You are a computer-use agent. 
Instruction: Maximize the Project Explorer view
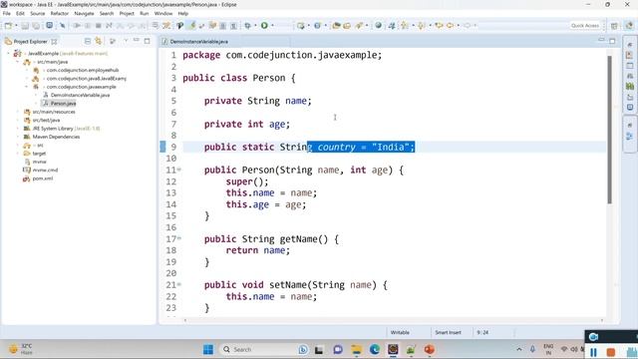point(147,41)
